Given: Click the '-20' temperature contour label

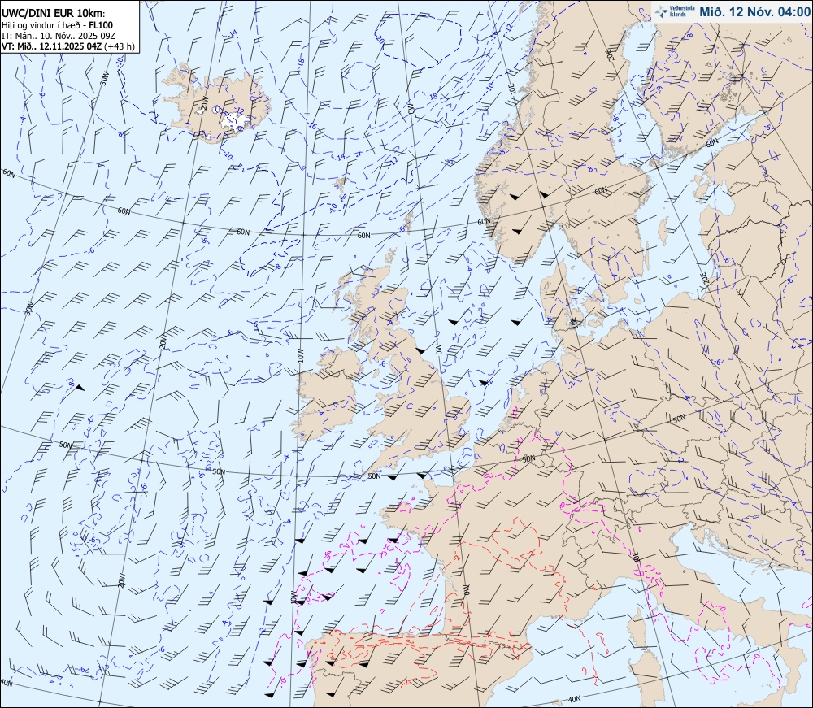Looking at the screenshot, I should 380,41.
